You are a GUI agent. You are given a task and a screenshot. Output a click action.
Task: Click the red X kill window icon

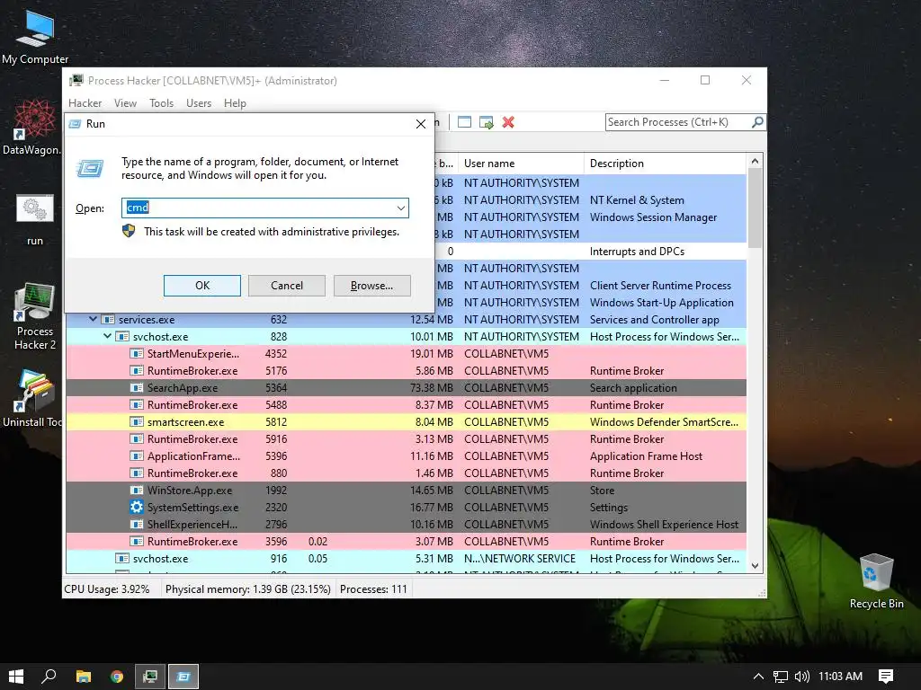[x=508, y=122]
